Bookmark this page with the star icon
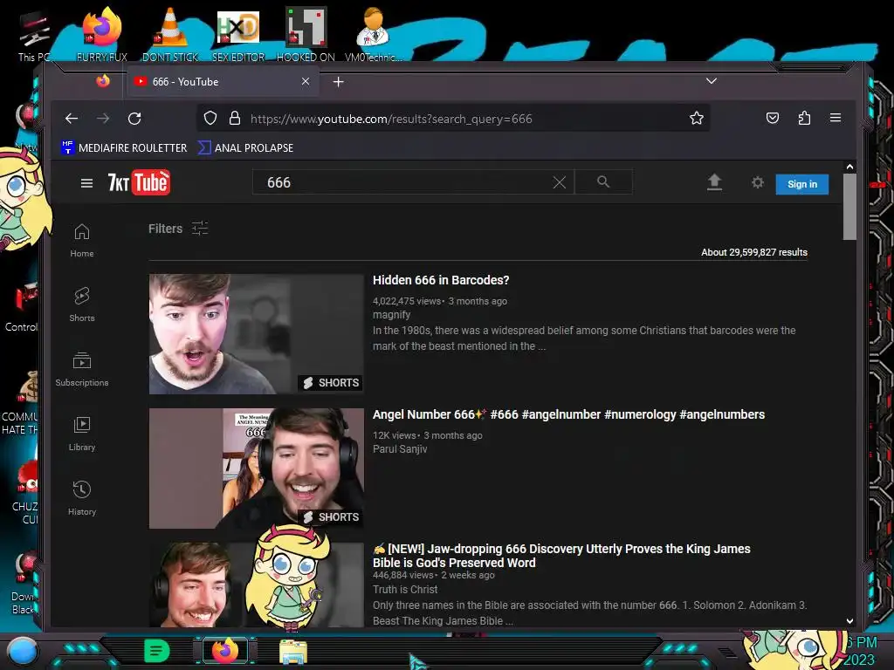This screenshot has height=670, width=894. (x=696, y=119)
